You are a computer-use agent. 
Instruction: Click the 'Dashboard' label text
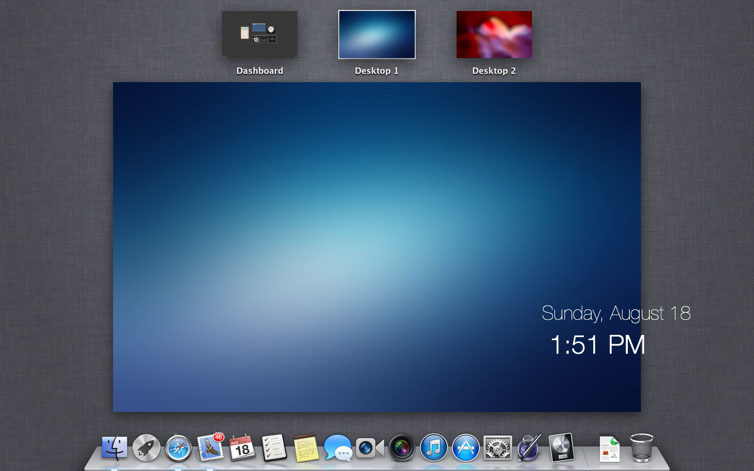pyautogui.click(x=260, y=71)
